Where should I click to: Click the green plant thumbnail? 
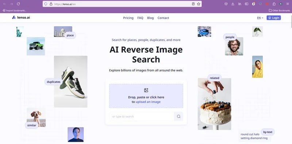coord(257,31)
